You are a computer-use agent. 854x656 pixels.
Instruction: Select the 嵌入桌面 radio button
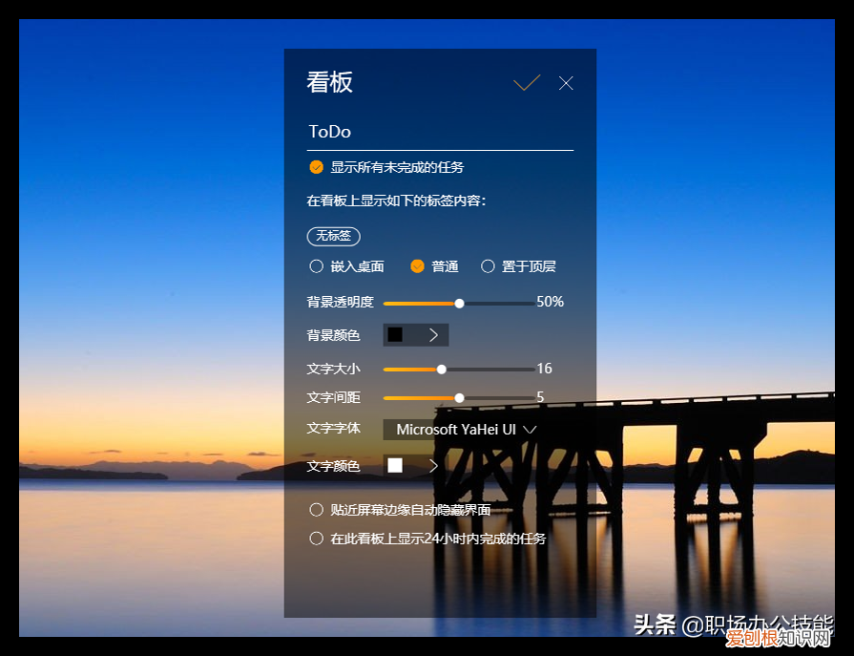point(316,265)
